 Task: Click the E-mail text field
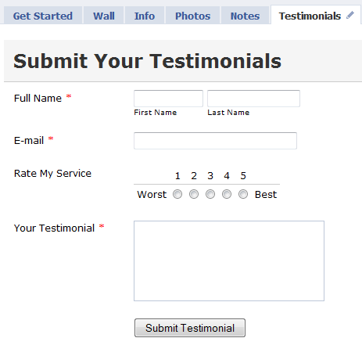tap(215, 141)
